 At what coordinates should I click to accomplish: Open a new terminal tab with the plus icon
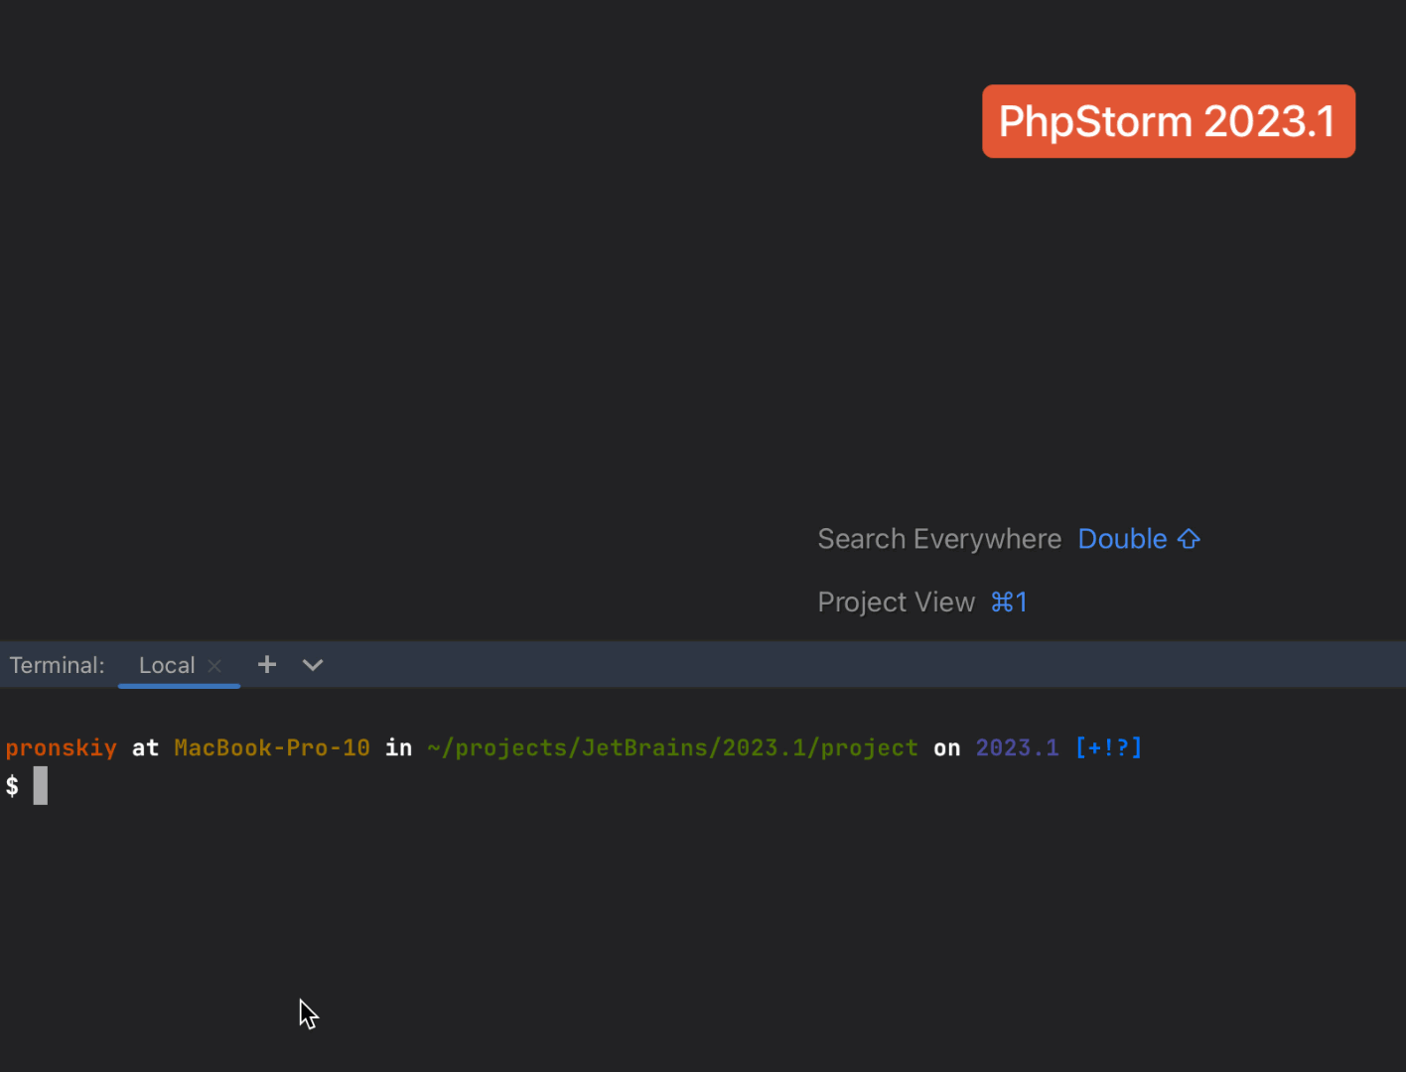[x=266, y=665]
